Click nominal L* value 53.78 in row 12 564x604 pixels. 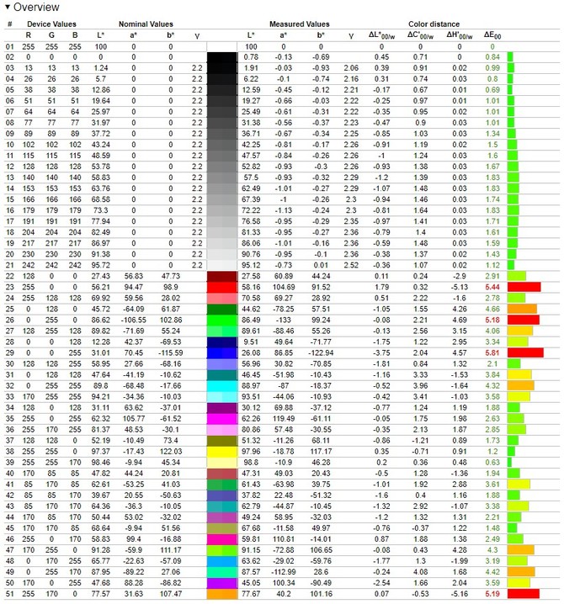[101, 167]
